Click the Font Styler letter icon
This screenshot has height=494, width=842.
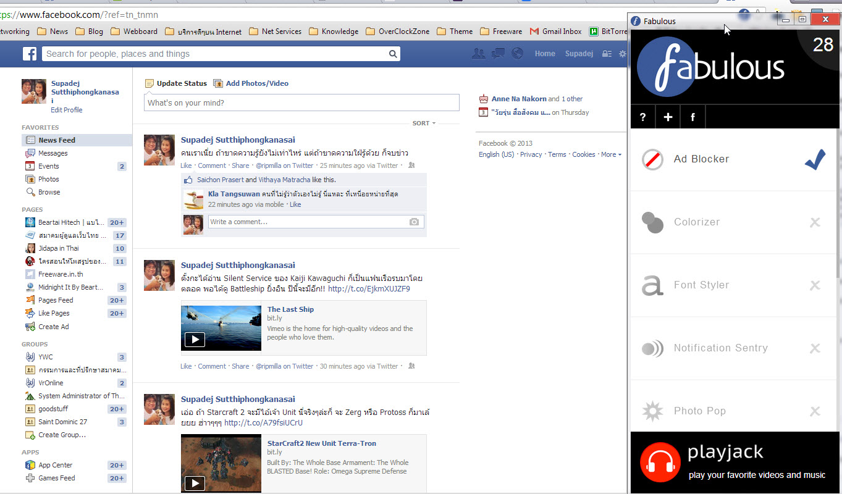[652, 285]
